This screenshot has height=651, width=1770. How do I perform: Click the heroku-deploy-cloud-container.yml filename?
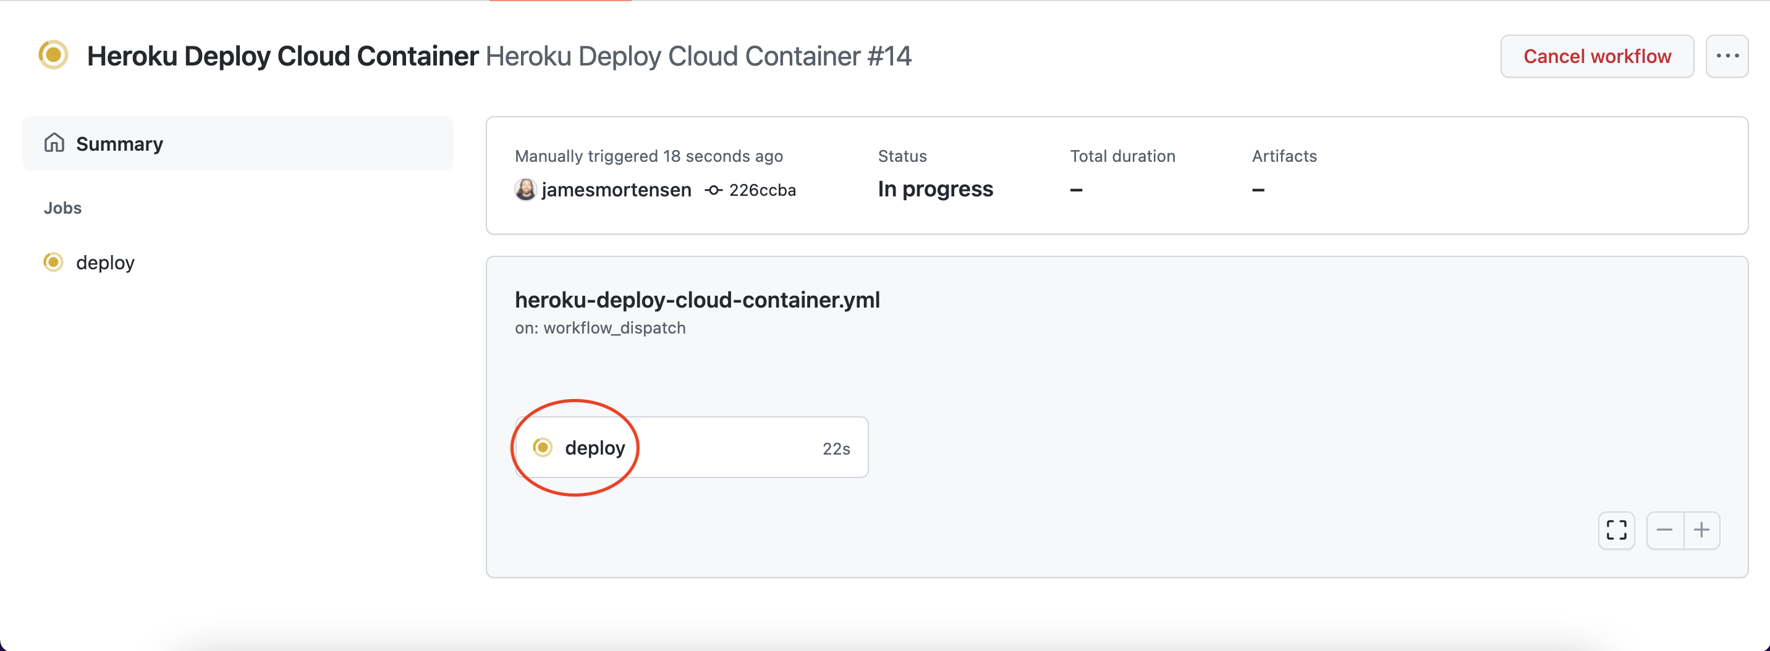[697, 300]
